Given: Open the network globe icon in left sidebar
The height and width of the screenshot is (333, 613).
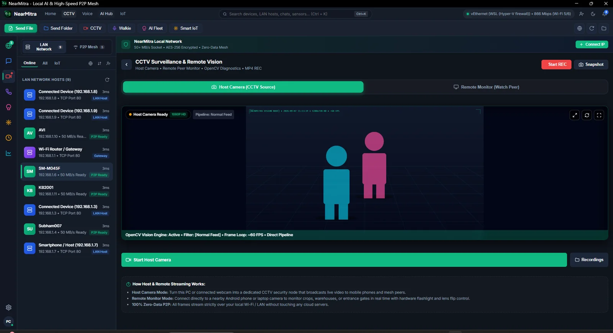Looking at the screenshot, I should pyautogui.click(x=8, y=46).
